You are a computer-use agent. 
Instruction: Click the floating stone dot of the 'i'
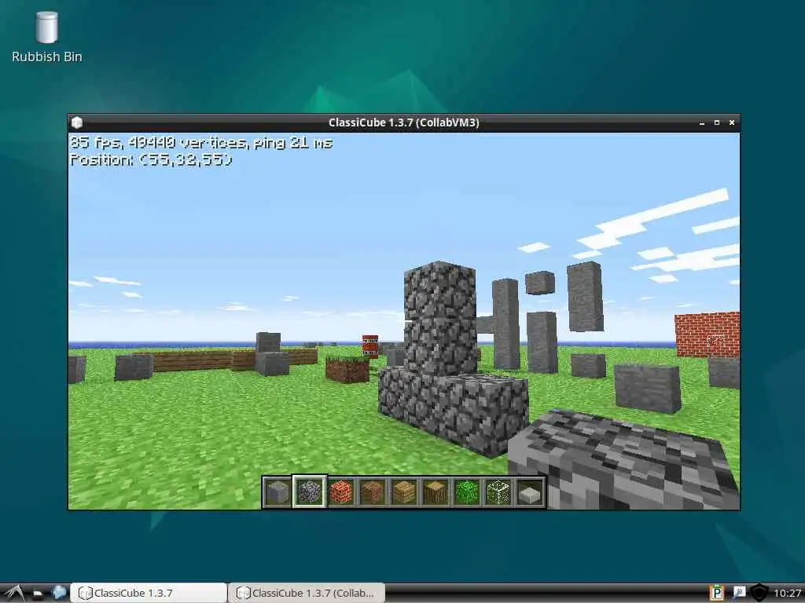point(539,283)
